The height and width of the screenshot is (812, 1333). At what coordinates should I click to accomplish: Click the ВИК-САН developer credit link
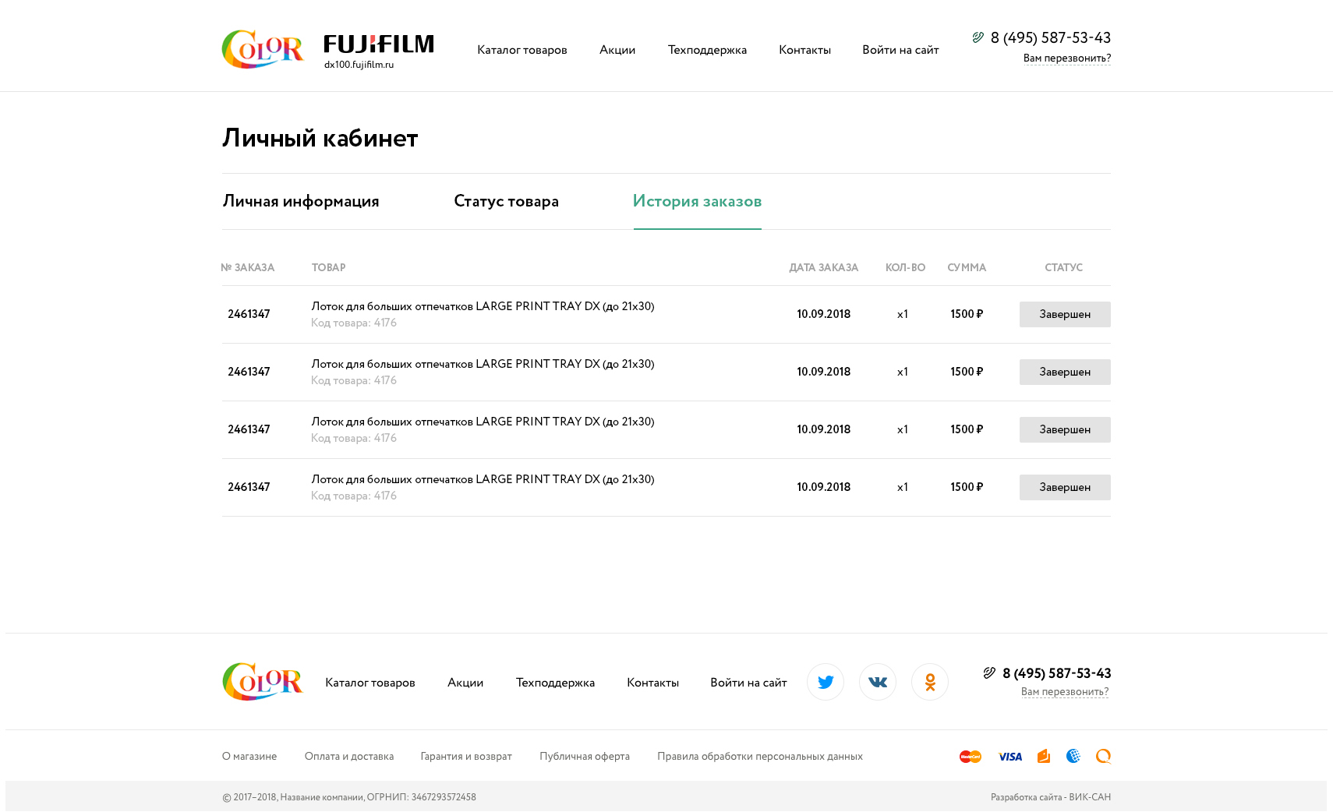pyautogui.click(x=1089, y=797)
